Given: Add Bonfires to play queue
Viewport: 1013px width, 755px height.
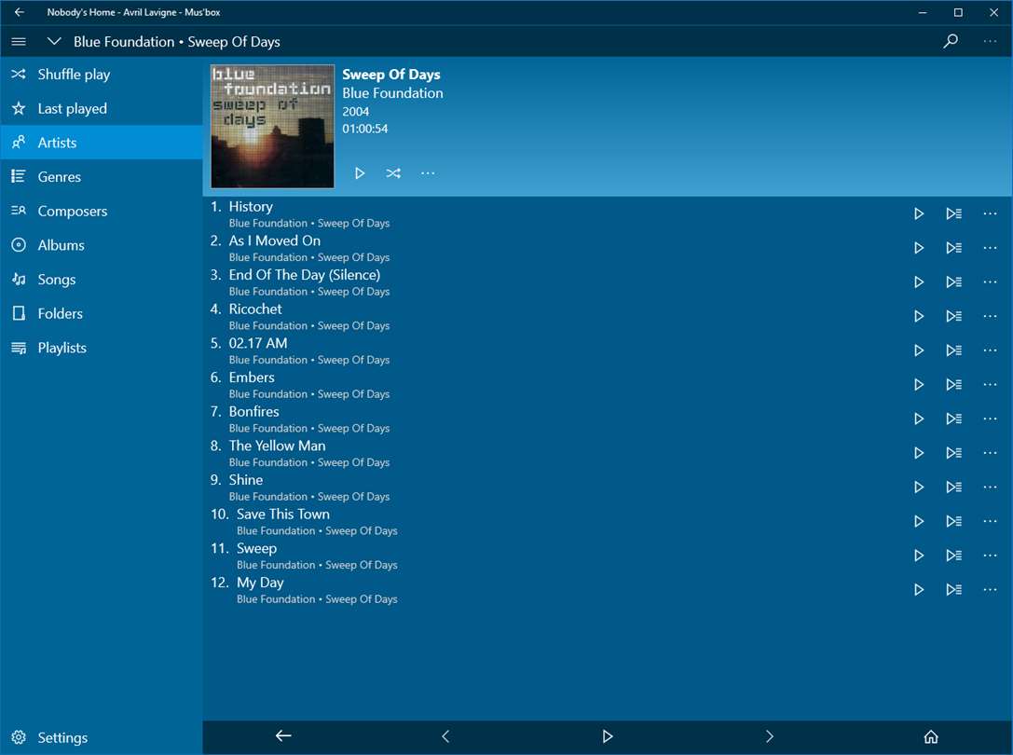Looking at the screenshot, I should click(x=953, y=419).
